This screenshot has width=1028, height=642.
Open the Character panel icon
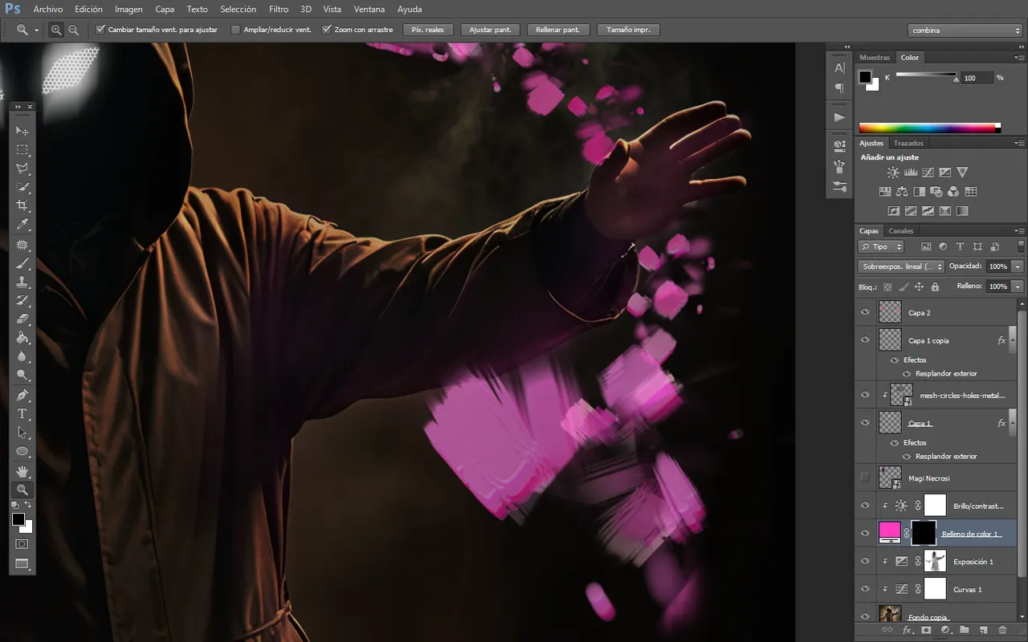(839, 68)
